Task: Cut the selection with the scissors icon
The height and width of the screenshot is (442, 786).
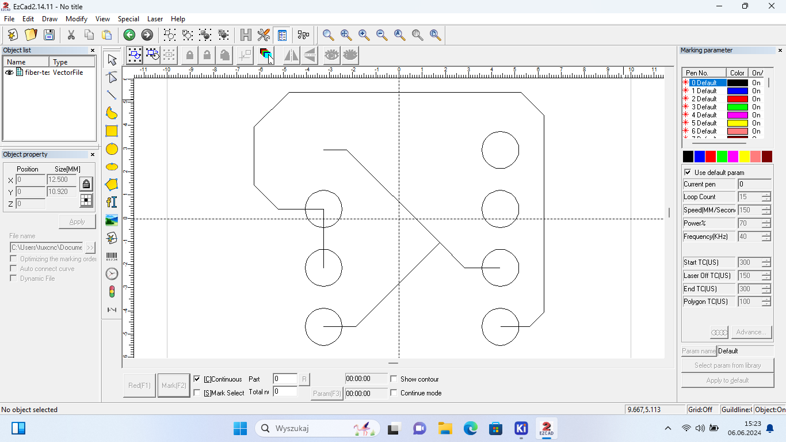Action: [x=71, y=35]
